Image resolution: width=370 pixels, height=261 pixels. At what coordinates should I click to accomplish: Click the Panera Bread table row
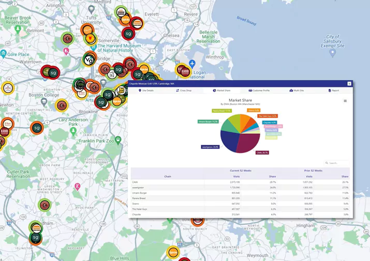(240, 198)
